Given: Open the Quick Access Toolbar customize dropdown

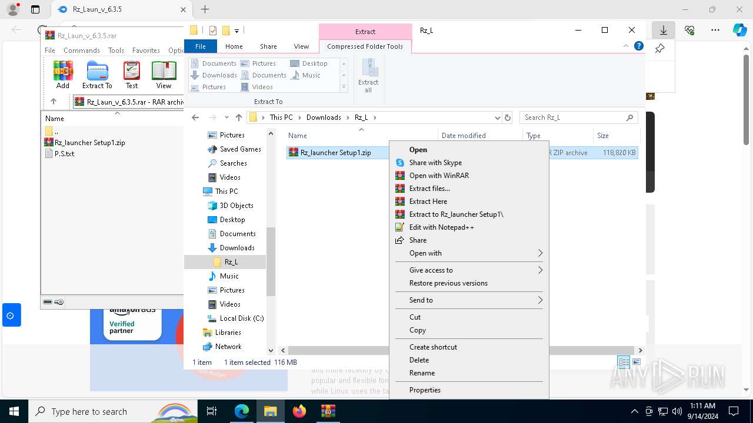Looking at the screenshot, I should pyautogui.click(x=236, y=31).
